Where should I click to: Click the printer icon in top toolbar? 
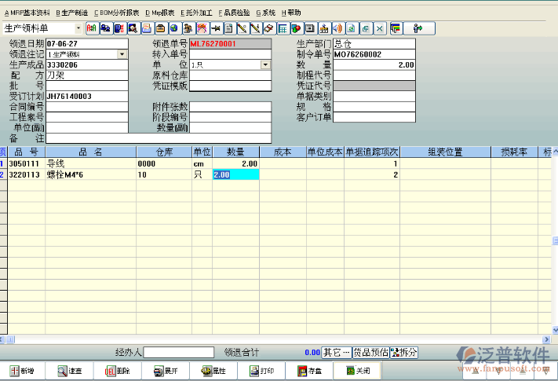point(147,28)
